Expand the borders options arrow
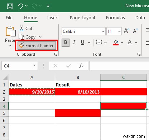Image resolution: width=149 pixels, height=140 pixels. [x=105, y=42]
